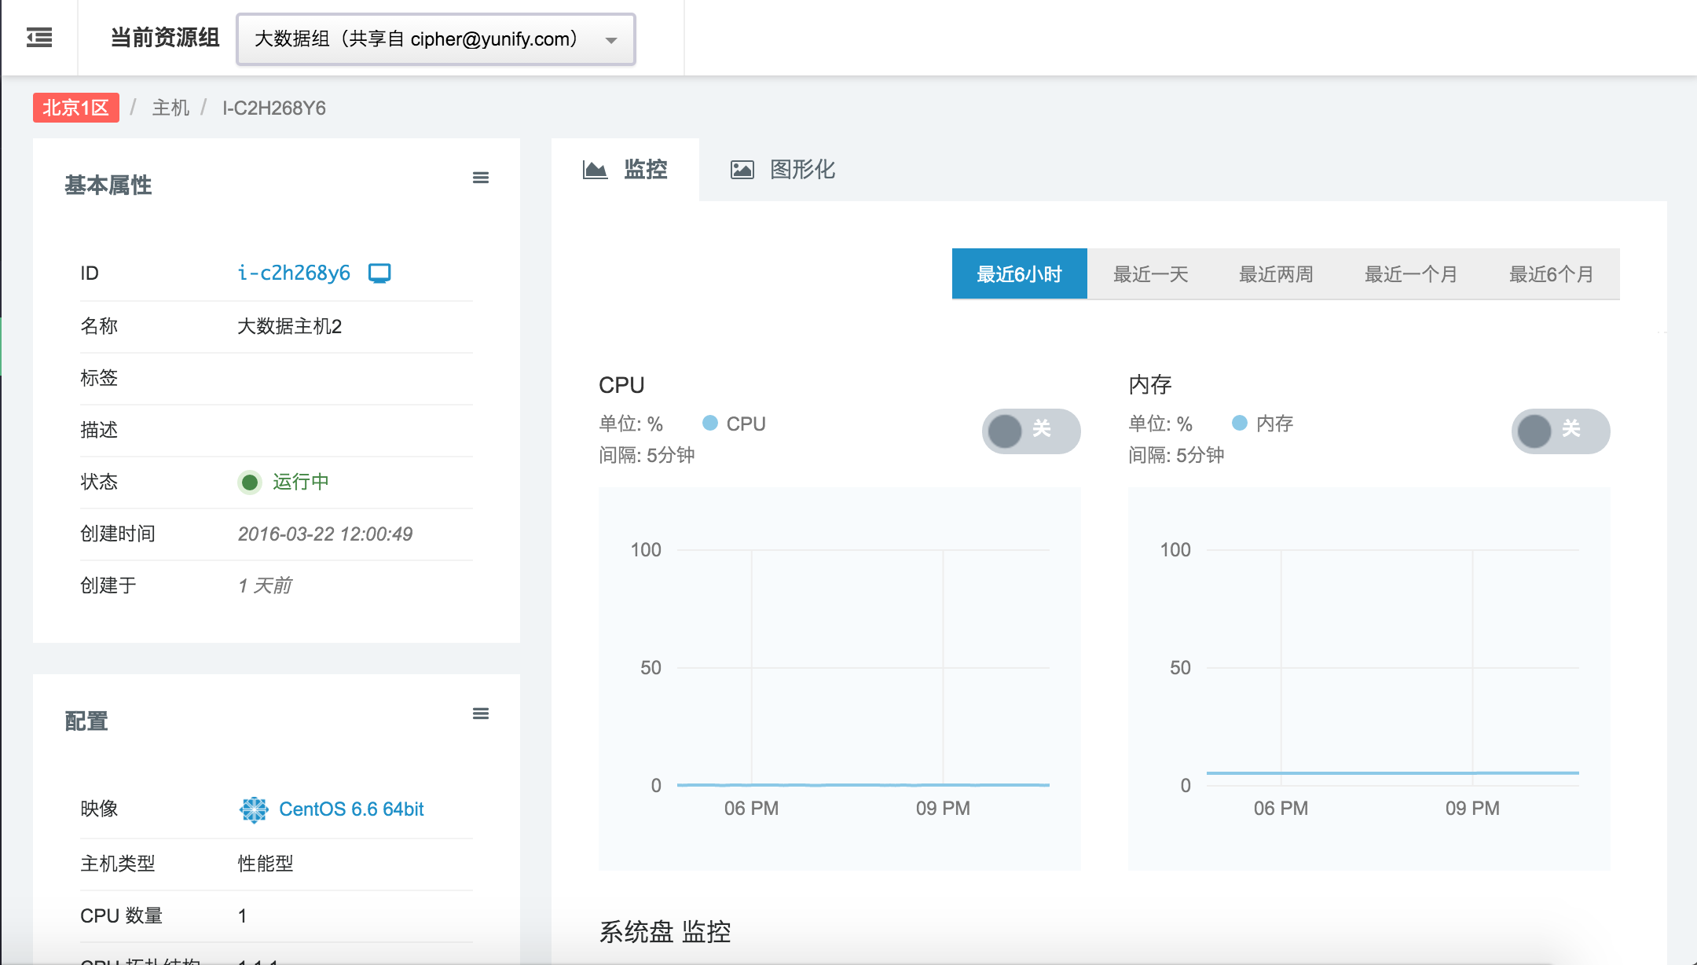Image resolution: width=1697 pixels, height=965 pixels.
Task: Click the green running status indicator
Action: 250,482
